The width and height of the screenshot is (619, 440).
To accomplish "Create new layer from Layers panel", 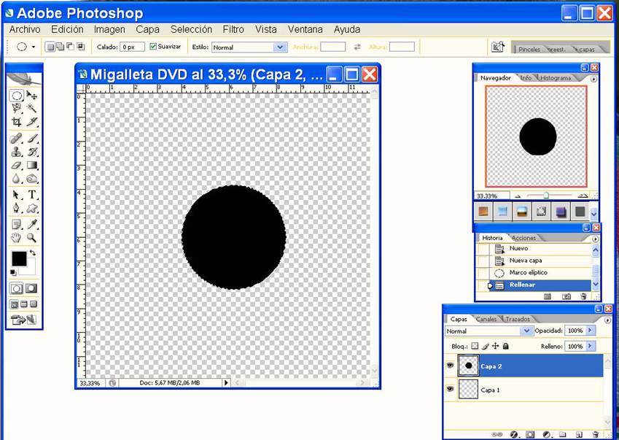I will pos(579,434).
